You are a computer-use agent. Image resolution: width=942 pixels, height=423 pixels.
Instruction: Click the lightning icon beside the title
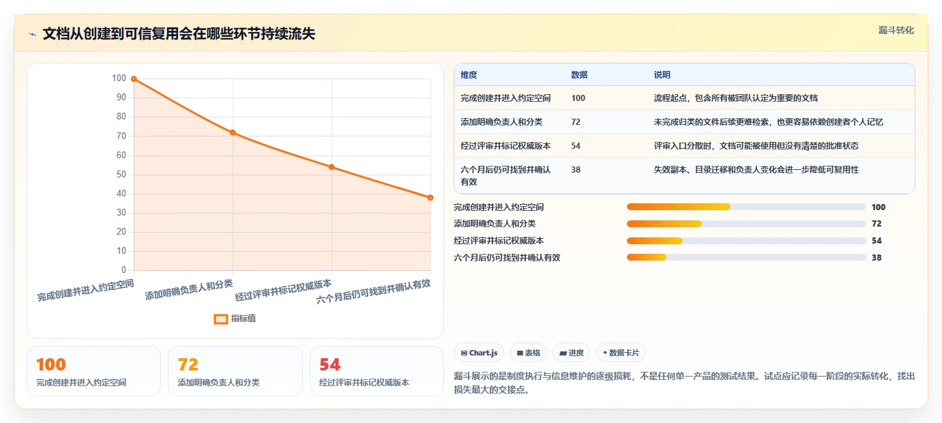(x=32, y=34)
